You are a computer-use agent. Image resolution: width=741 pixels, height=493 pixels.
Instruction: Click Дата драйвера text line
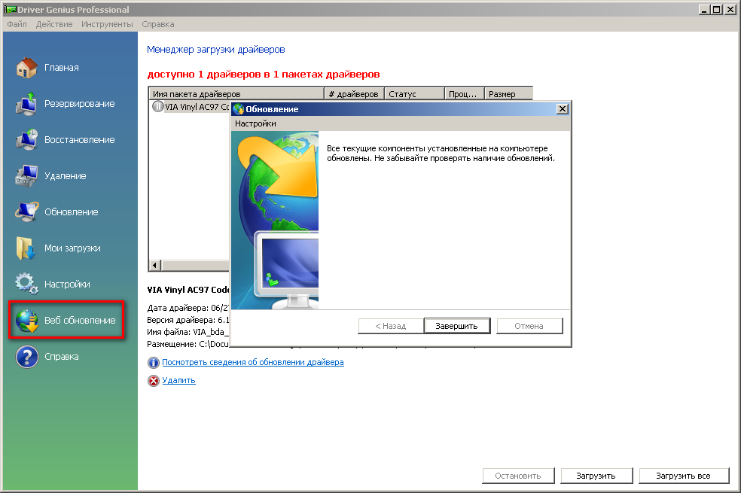tap(188, 308)
